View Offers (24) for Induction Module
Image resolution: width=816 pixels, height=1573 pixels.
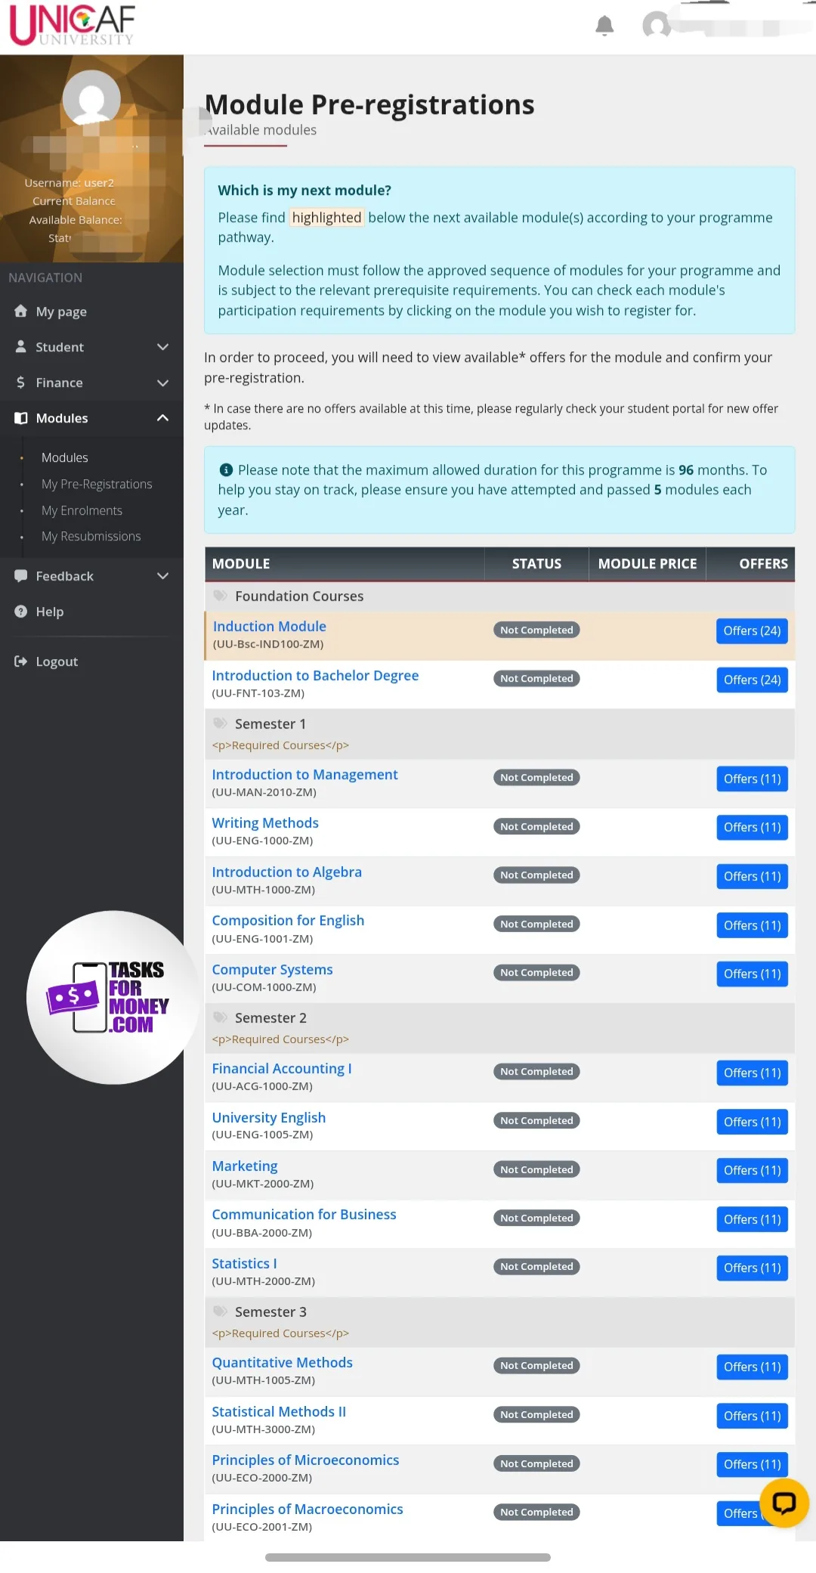point(752,631)
